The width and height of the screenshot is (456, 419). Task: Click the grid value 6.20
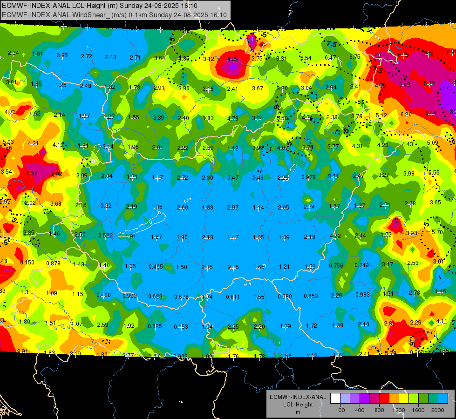pyautogui.click(x=406, y=115)
